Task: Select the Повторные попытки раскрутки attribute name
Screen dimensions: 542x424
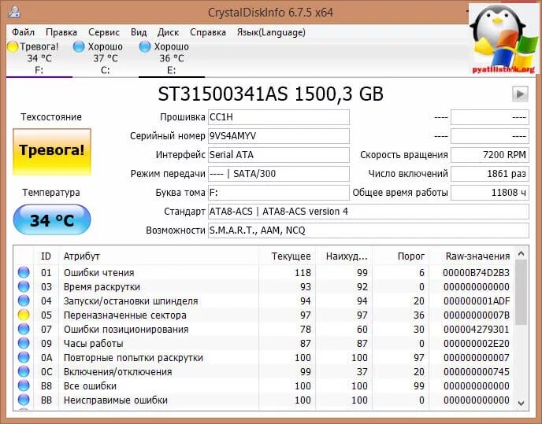Action: (x=133, y=358)
